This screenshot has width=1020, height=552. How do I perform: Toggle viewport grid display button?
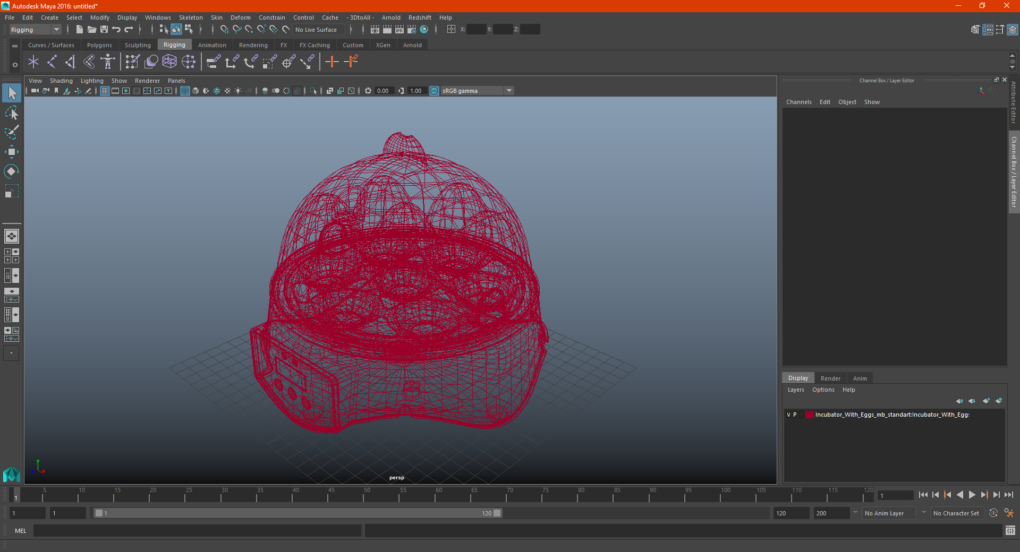[x=105, y=91]
